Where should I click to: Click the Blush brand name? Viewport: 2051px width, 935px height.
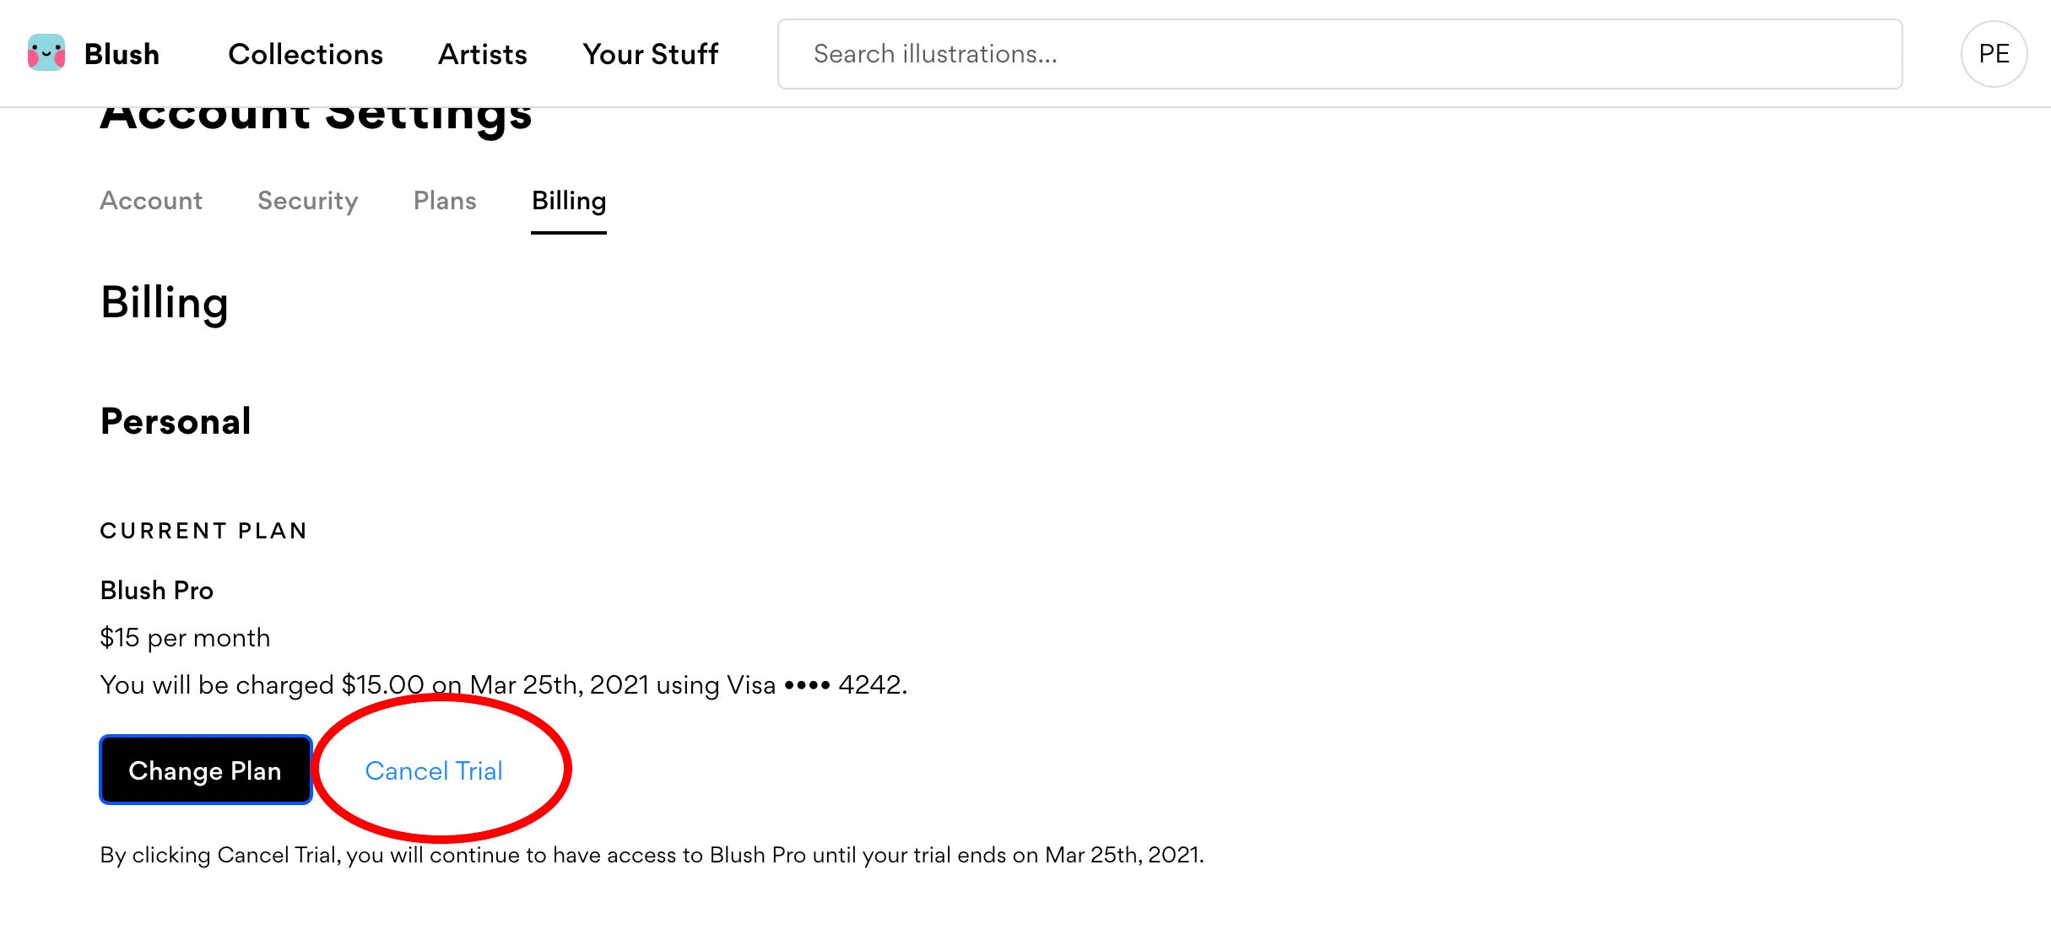122,54
